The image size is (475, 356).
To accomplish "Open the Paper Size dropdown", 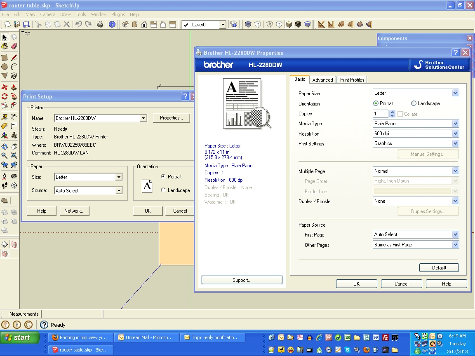I will [x=455, y=93].
